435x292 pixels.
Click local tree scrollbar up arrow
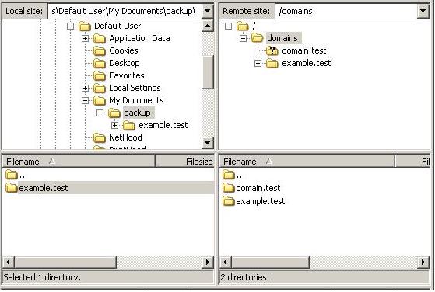207,26
